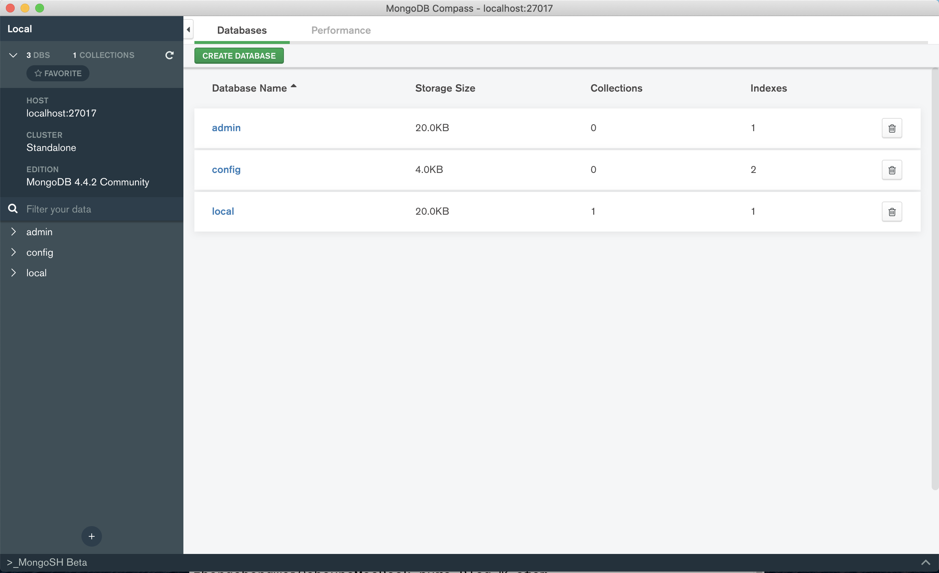
Task: Click the plus button to create database
Action: 91,536
